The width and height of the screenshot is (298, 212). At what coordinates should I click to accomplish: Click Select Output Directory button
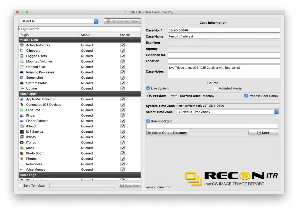167,133
